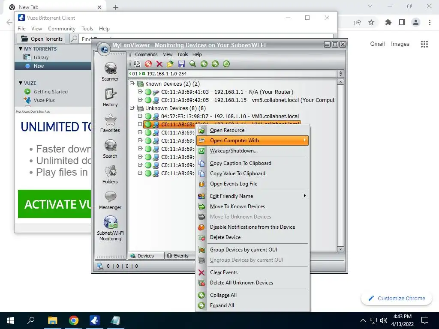Image resolution: width=439 pixels, height=329 pixels.
Task: Click the save floppy disk toolbar icon
Action: 181,64
